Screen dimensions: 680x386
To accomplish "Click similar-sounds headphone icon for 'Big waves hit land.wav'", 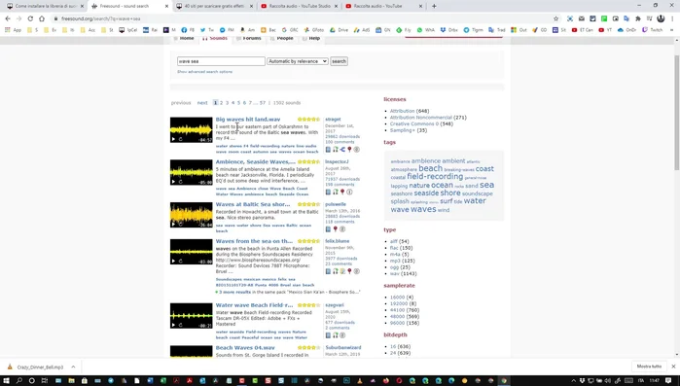I will [336, 150].
